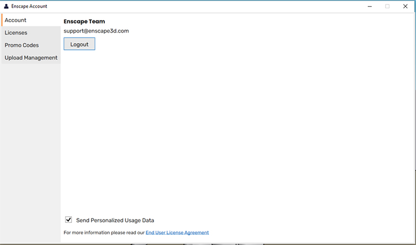Click the Send Personalized Usage Data label
This screenshot has height=245, width=416.
(x=115, y=220)
